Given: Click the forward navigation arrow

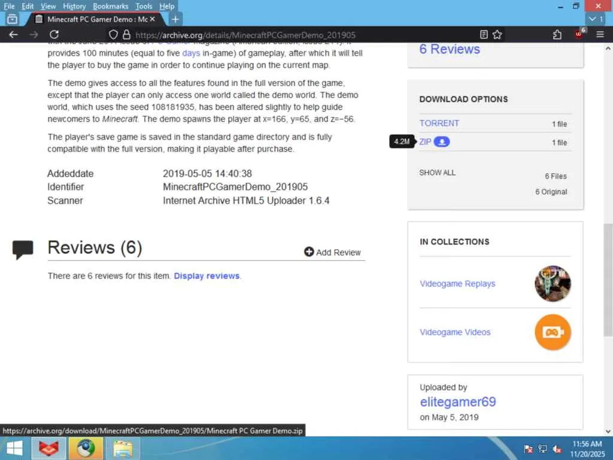Looking at the screenshot, I should pyautogui.click(x=34, y=35).
